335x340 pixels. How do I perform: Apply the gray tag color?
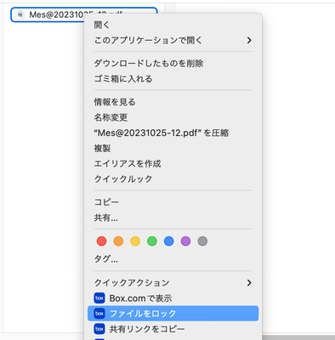[x=202, y=241]
